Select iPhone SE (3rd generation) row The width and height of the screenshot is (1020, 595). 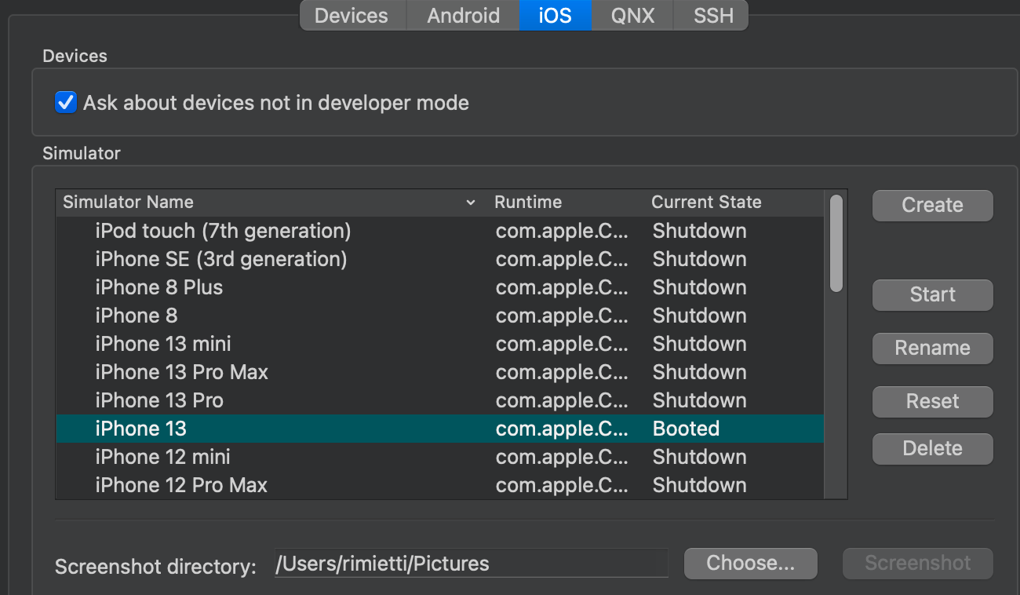pos(220,260)
